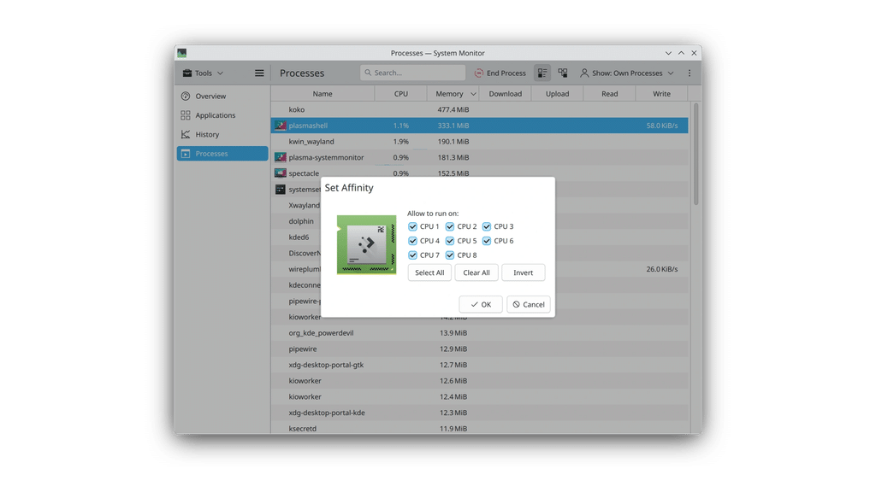Click the Tools toolbox icon

[187, 73]
